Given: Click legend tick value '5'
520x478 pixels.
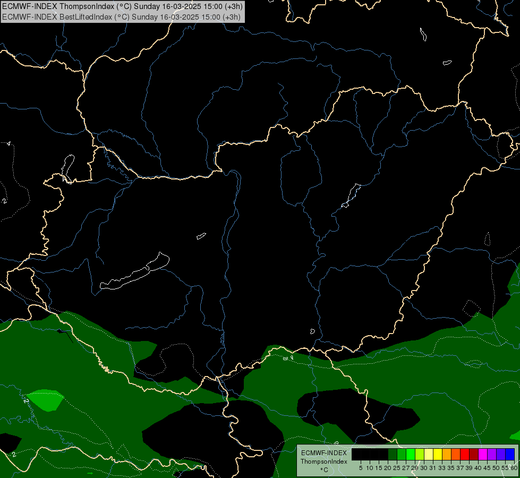Looking at the screenshot, I should [361, 468].
